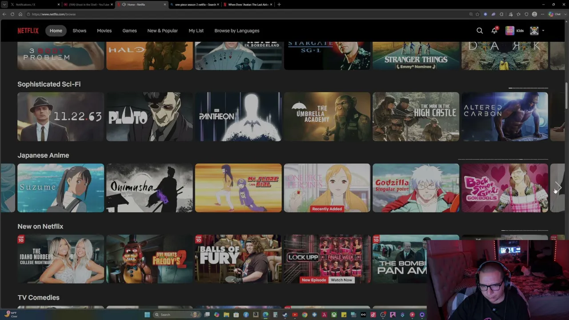Viewport: 569px width, 320px height.
Task: Switch to Ghost in the Shell YouTube tab
Action: click(89, 4)
